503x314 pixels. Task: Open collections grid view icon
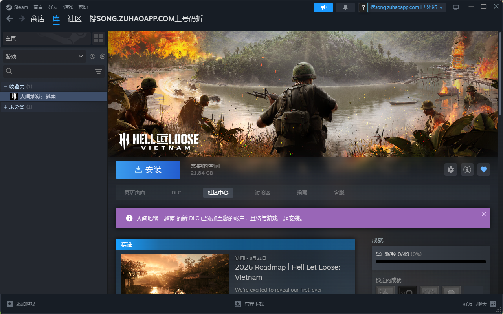pyautogui.click(x=99, y=38)
